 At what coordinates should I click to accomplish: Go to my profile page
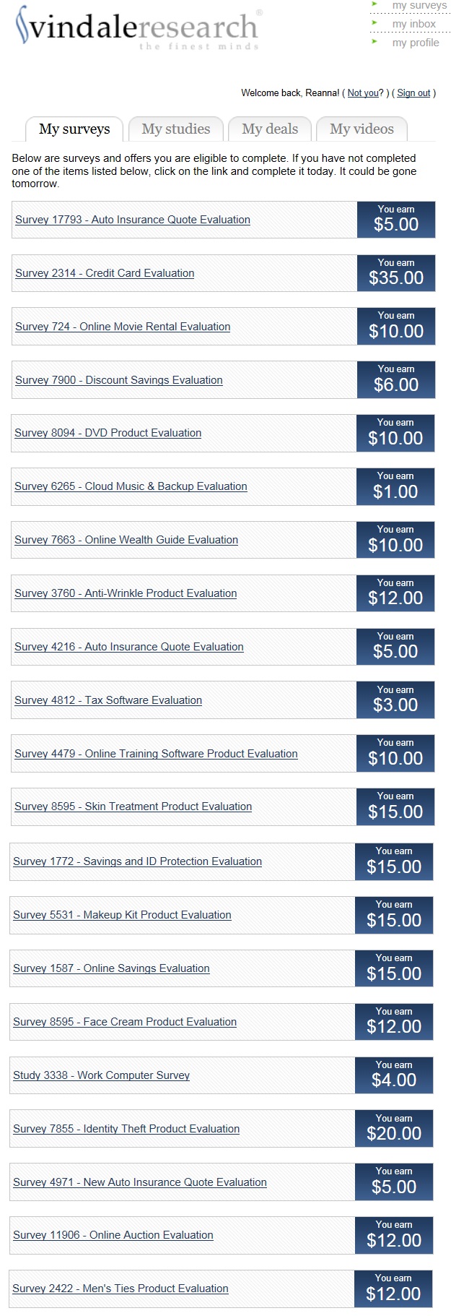click(416, 43)
